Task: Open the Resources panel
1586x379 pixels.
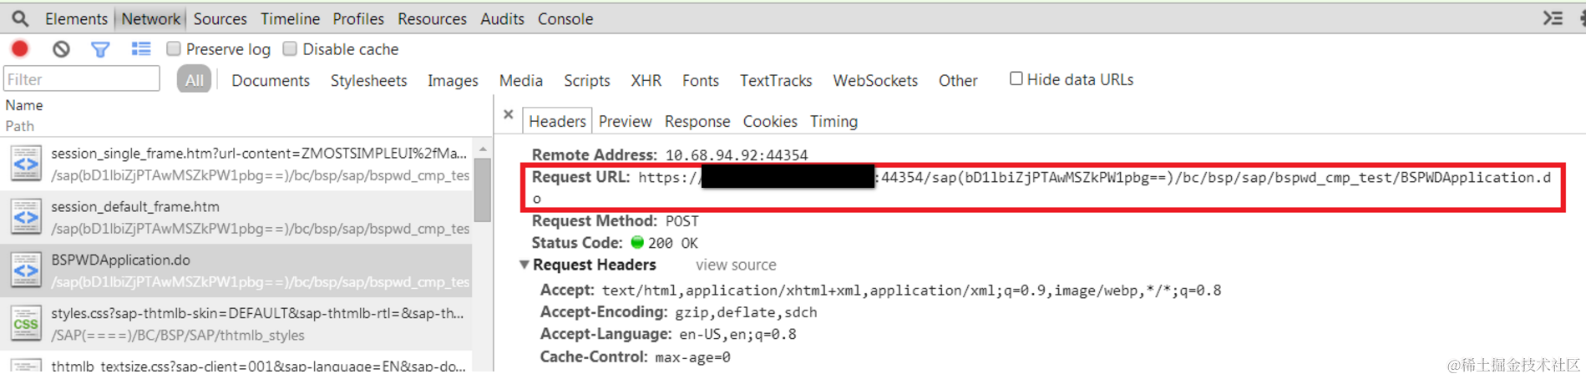Action: 432,18
